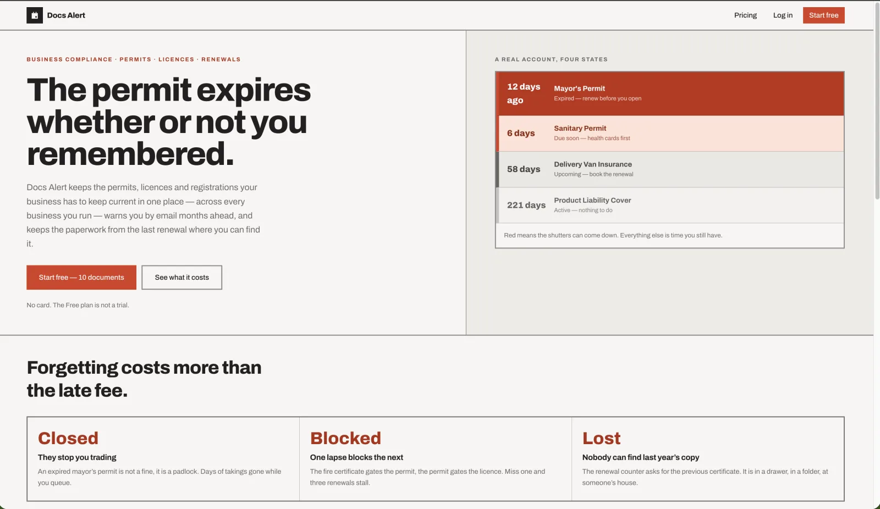Click the Start free header button

(x=823, y=15)
